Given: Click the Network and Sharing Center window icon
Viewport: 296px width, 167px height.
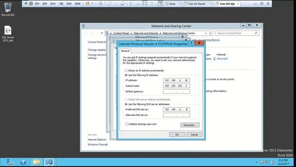Looking at the screenshot, I should [x=83, y=26].
